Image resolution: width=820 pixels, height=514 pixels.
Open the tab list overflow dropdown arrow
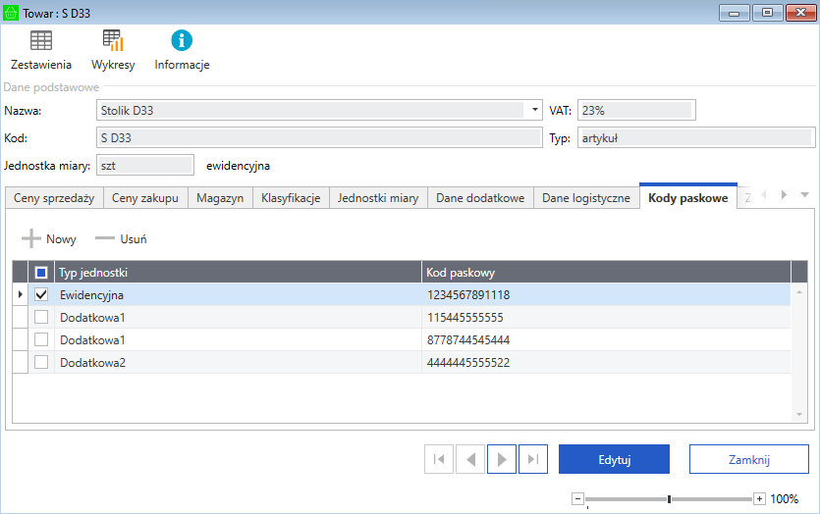(x=804, y=195)
